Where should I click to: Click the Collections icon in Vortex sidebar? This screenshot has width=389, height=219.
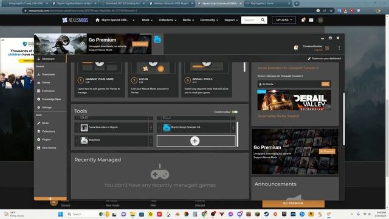point(38,131)
